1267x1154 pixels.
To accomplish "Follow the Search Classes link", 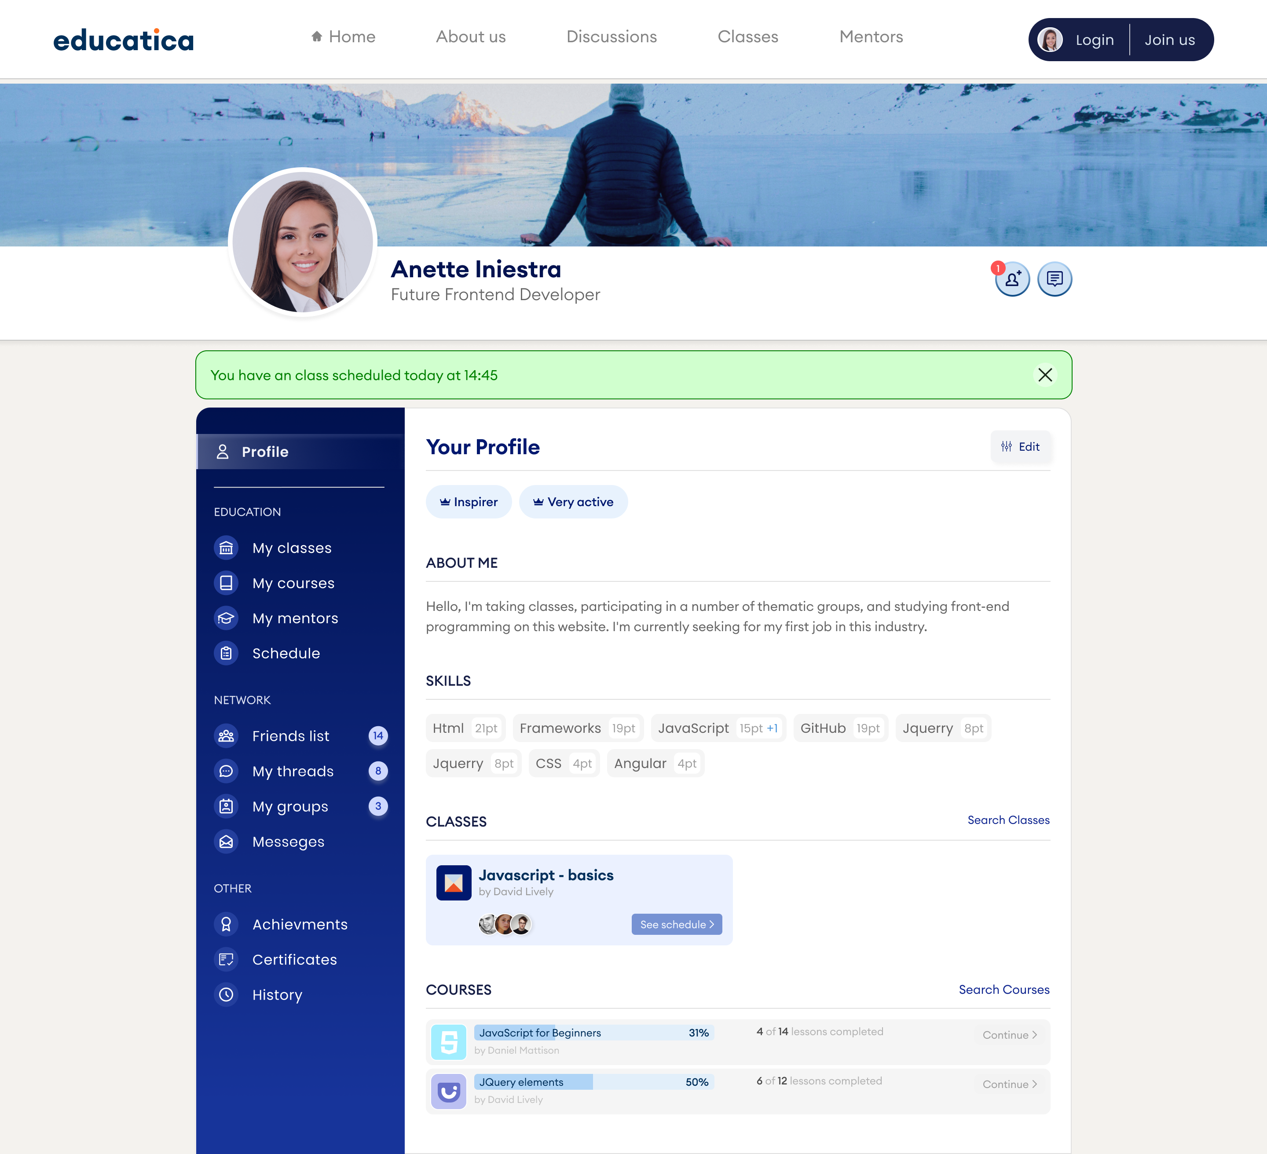I will [x=1008, y=820].
